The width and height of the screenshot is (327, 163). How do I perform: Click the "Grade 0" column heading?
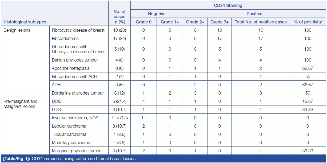coord(143,22)
